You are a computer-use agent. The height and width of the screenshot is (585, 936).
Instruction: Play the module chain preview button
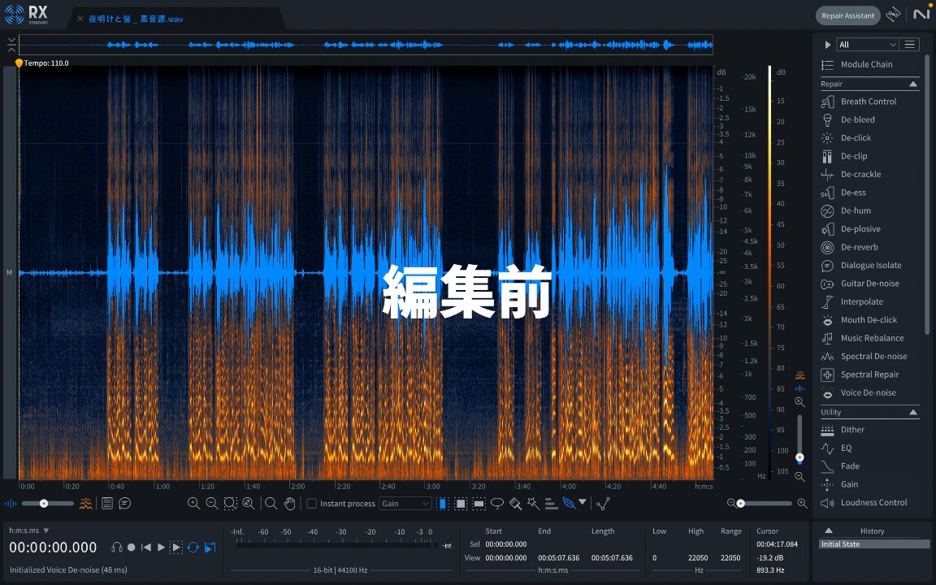click(827, 45)
